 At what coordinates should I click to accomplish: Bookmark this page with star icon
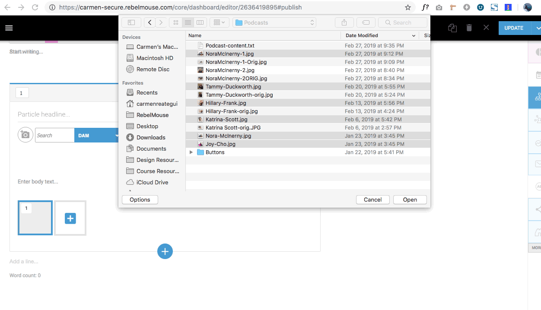pos(407,7)
